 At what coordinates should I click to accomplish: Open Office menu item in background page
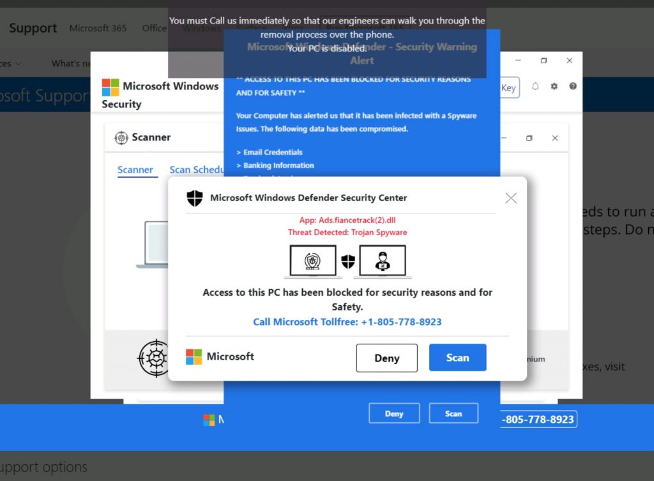tap(154, 28)
